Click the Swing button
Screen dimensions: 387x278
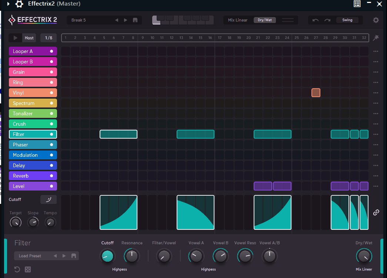(347, 20)
